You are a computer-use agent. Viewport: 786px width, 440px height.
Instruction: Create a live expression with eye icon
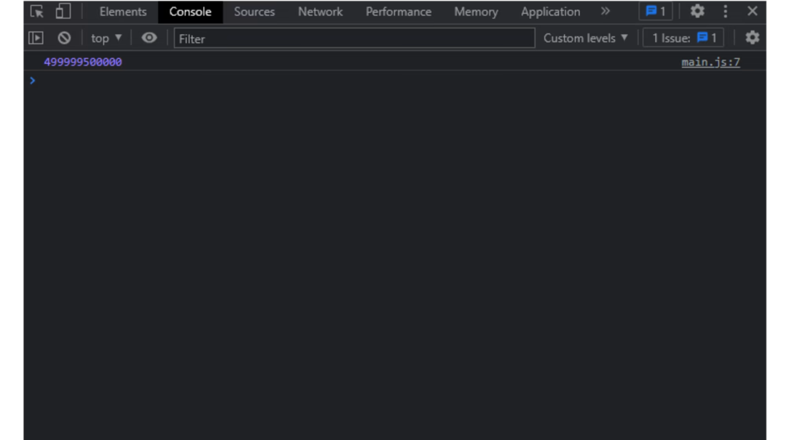(149, 38)
